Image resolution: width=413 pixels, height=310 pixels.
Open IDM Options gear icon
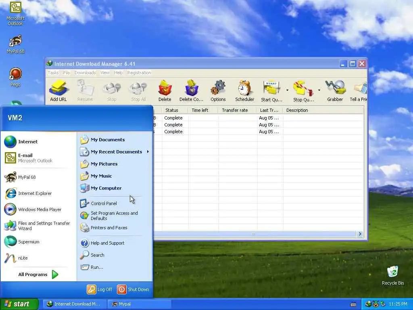(x=218, y=91)
